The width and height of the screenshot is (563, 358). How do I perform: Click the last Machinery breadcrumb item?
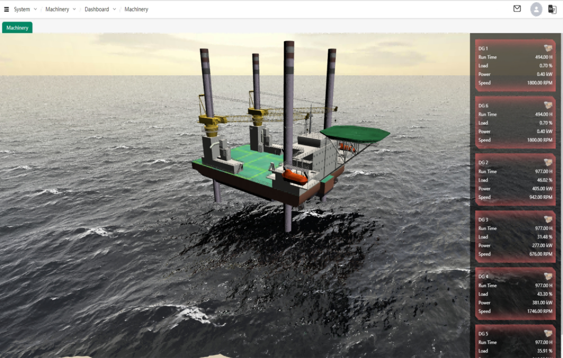136,9
